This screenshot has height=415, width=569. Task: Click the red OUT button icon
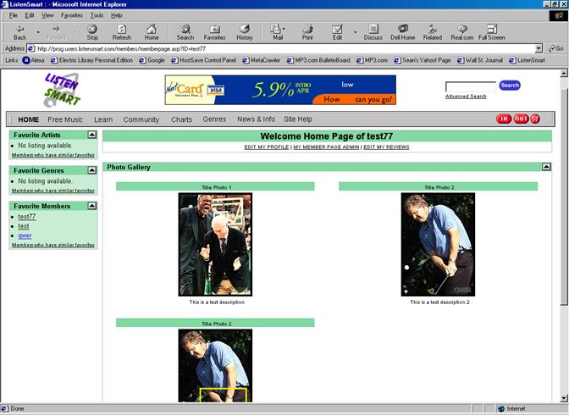(521, 119)
